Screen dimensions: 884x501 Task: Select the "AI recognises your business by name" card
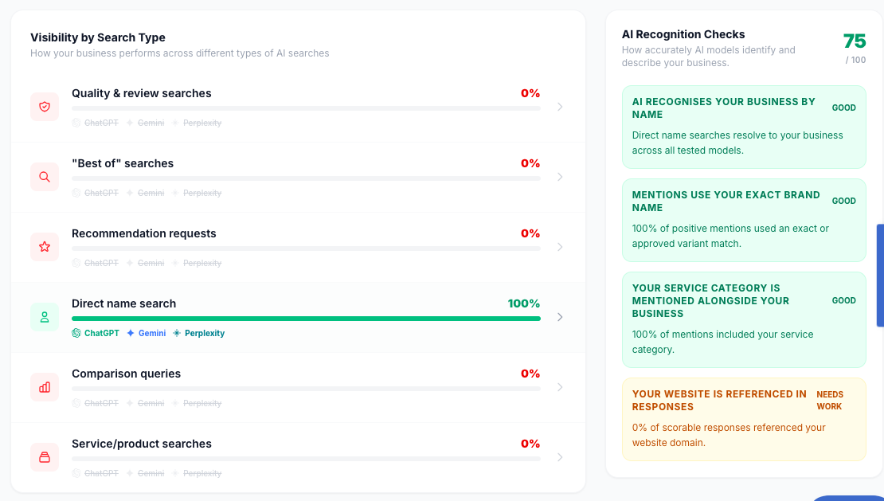(744, 127)
